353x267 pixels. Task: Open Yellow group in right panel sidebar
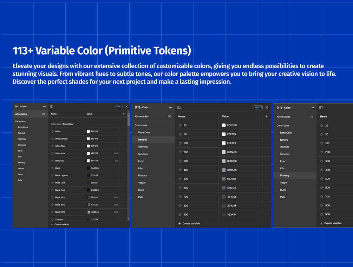click(x=284, y=183)
